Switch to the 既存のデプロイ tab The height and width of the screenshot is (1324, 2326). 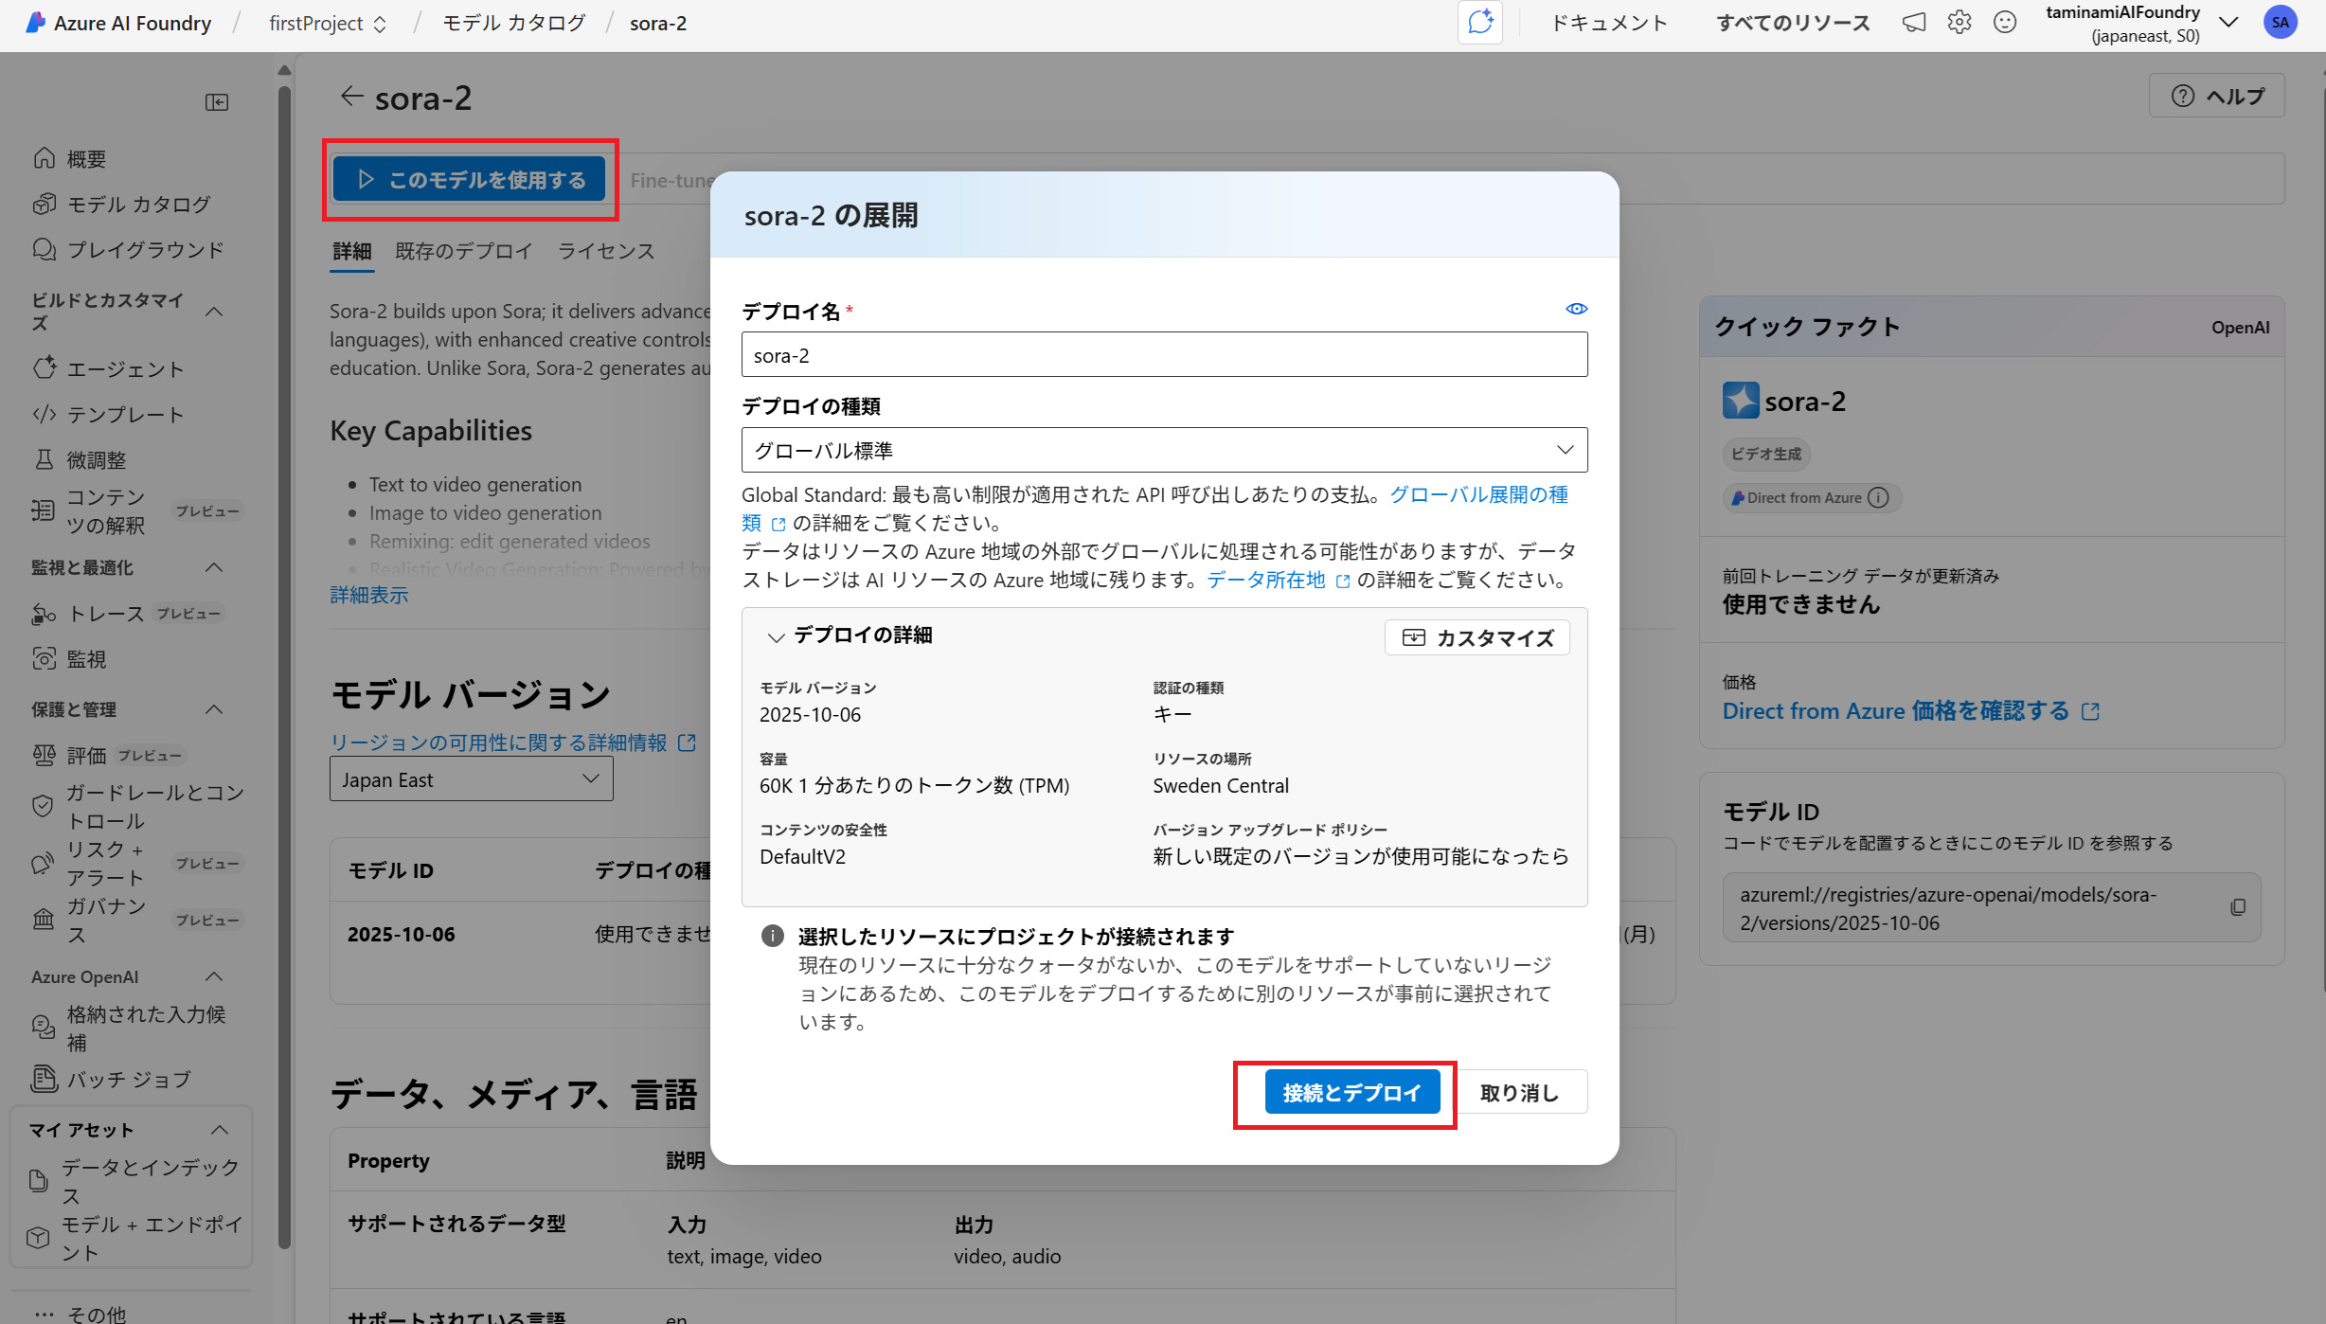pos(464,252)
